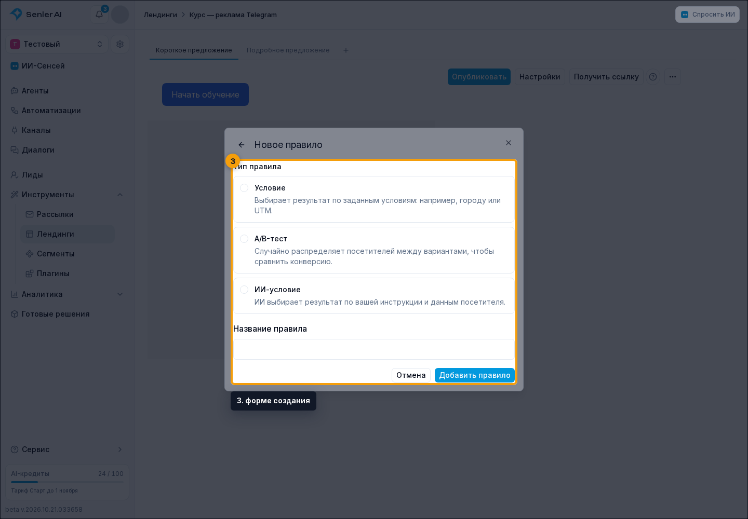Click the Отмена button

pyautogui.click(x=411, y=375)
